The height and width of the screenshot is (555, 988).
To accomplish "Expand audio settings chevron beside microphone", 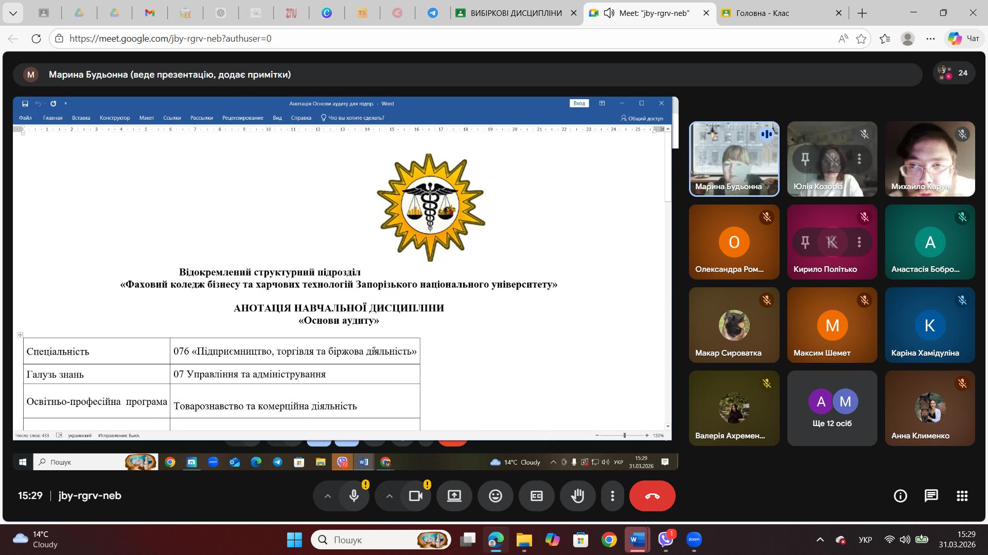I will (327, 496).
